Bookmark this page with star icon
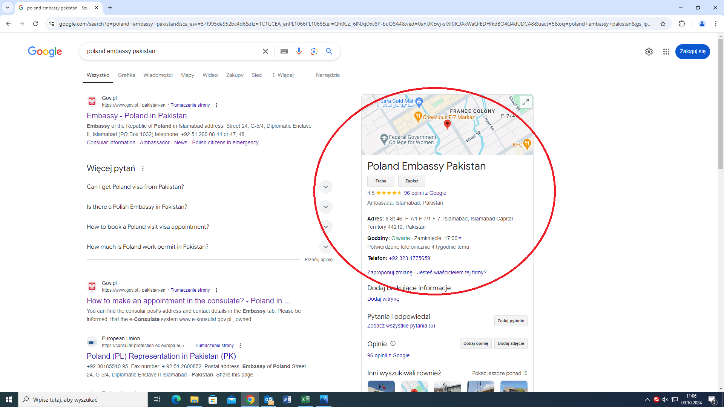Image resolution: width=724 pixels, height=407 pixels. [663, 24]
